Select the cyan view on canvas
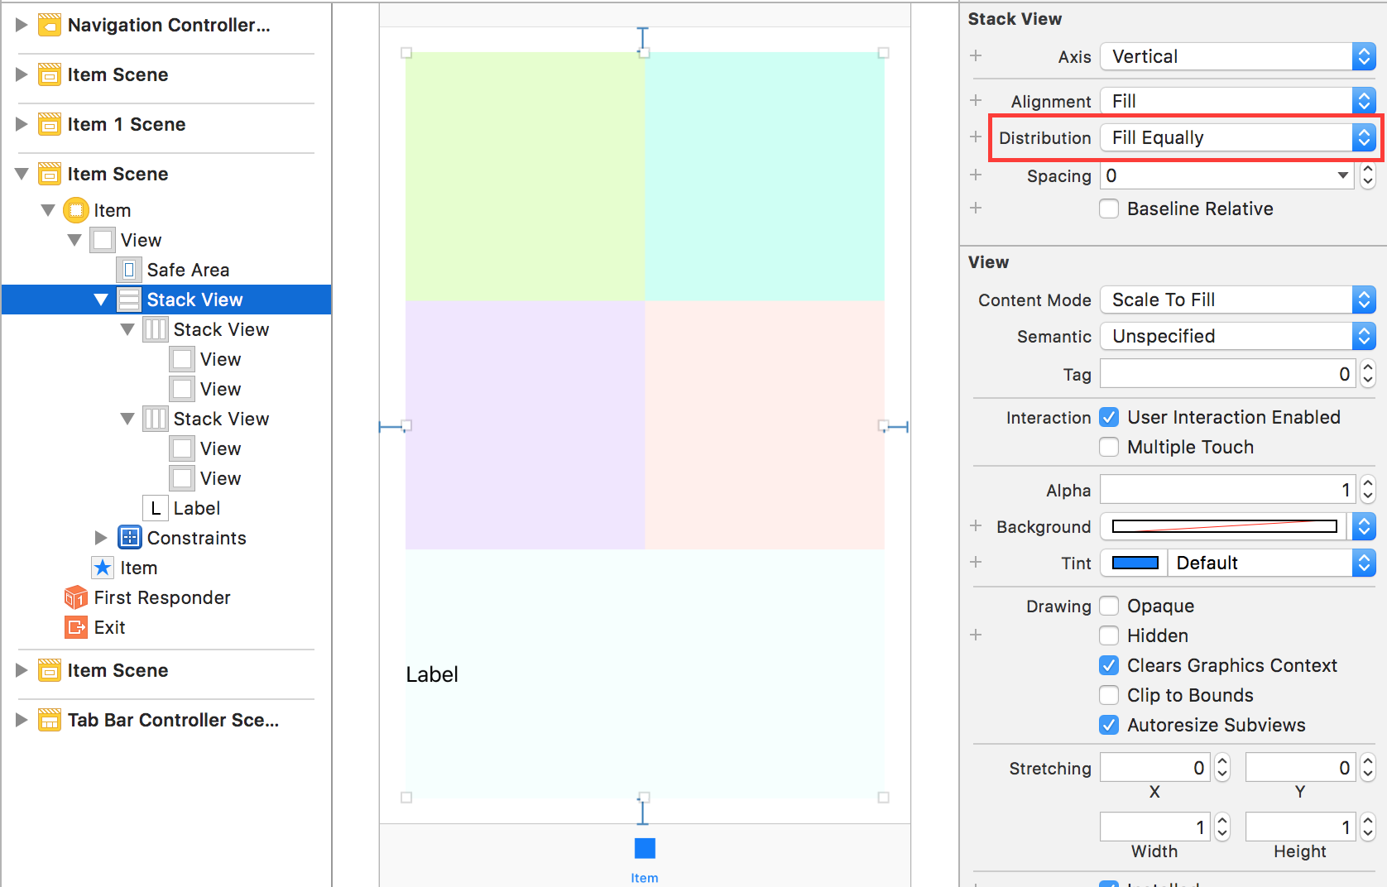Image resolution: width=1387 pixels, height=887 pixels. pos(765,176)
